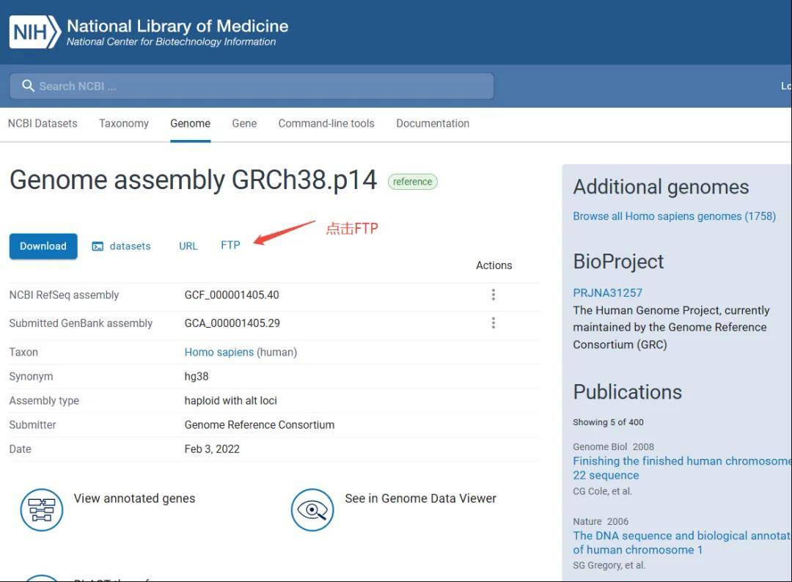Click the Feb 3, 2022 date value

click(212, 449)
